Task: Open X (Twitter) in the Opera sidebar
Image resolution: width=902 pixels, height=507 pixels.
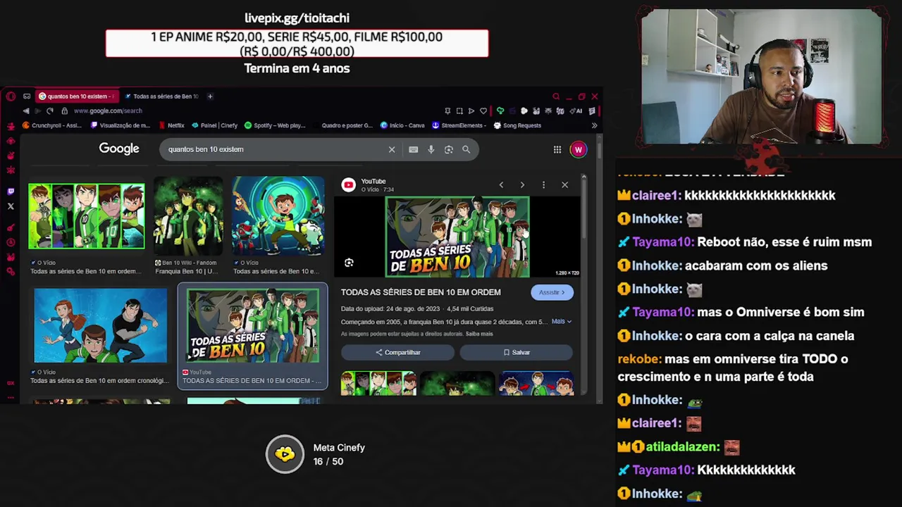Action: 11,206
